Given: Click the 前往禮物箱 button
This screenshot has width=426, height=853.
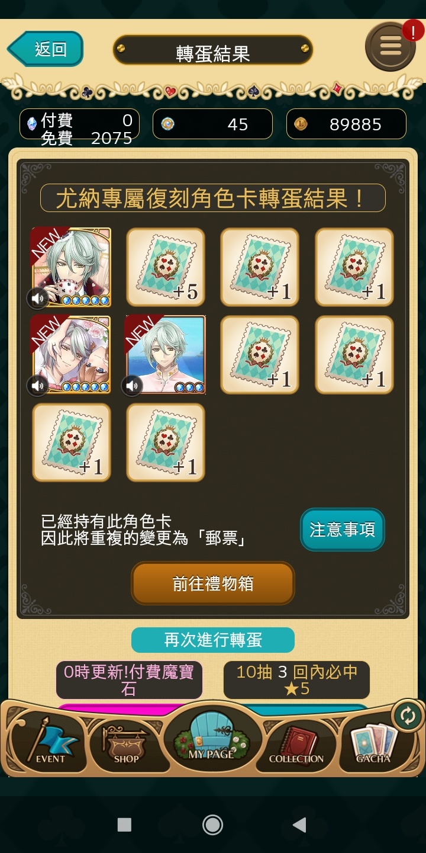Looking at the screenshot, I should (x=213, y=583).
